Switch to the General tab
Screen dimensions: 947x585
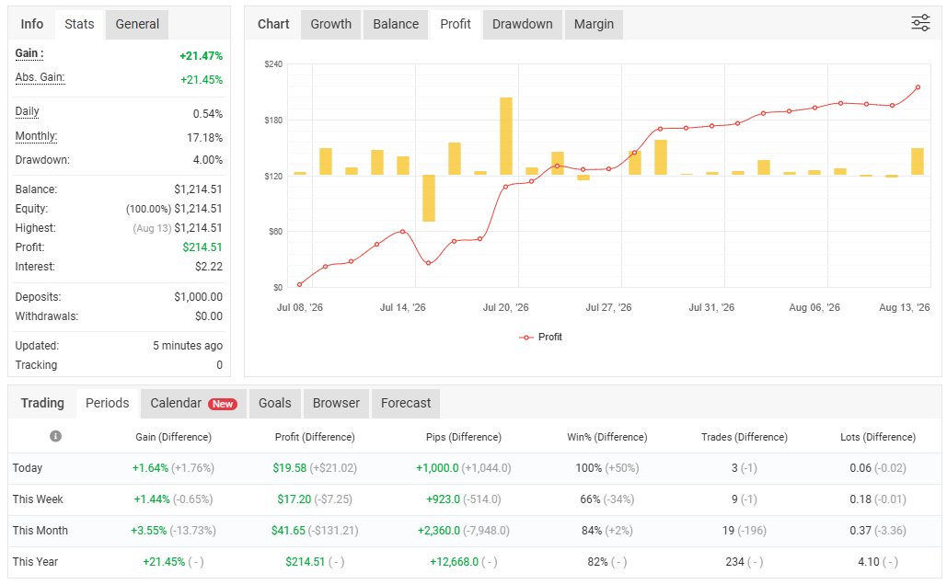tap(137, 24)
